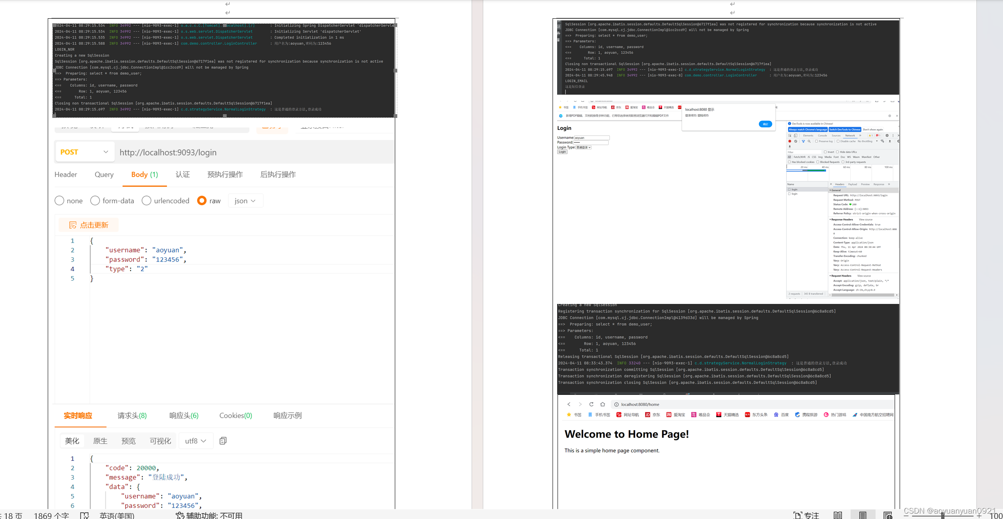Open DevTools settings gear icon

click(x=887, y=135)
